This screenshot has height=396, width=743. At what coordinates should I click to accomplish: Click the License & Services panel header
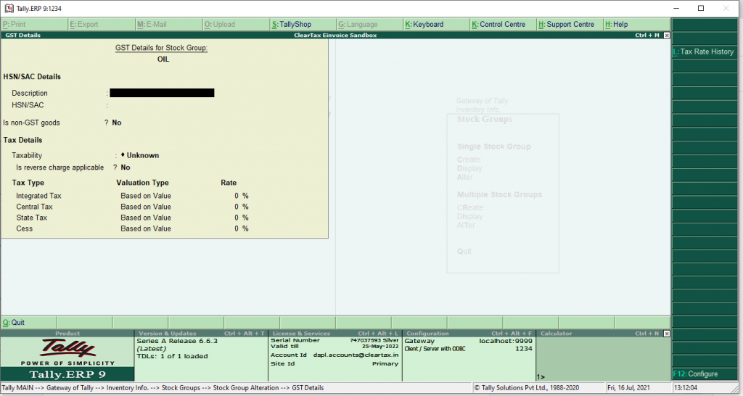335,334
